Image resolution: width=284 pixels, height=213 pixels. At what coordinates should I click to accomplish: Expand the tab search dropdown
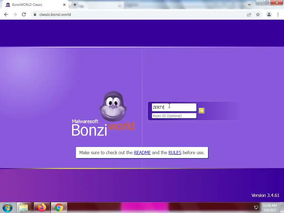click(249, 5)
